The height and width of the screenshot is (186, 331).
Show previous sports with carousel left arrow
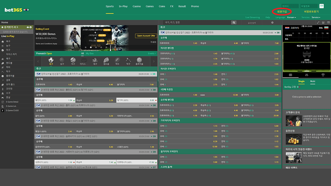coord(38,61)
